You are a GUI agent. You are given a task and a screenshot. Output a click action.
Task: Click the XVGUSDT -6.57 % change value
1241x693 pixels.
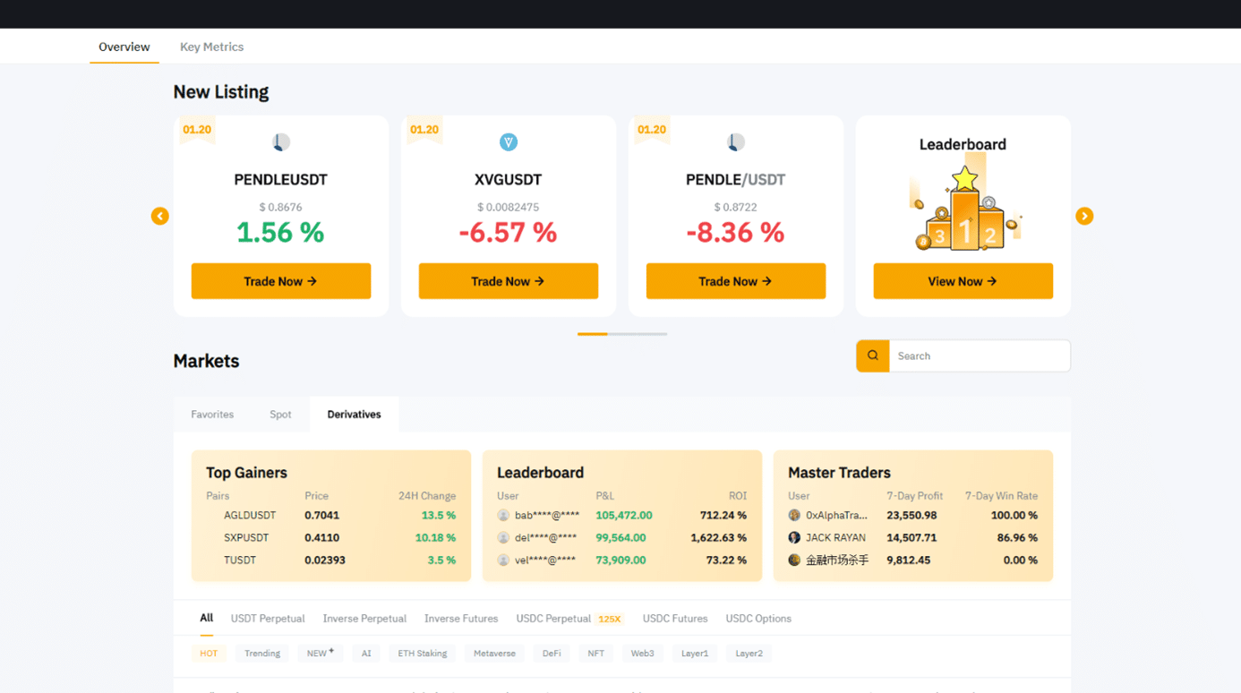tap(508, 233)
